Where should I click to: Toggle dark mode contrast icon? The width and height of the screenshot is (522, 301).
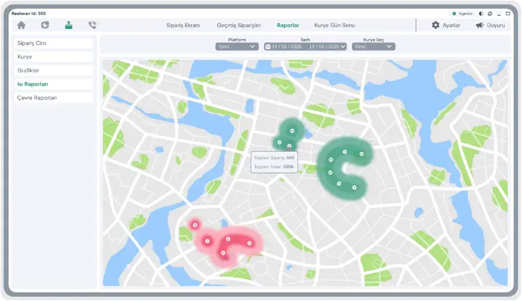(481, 14)
